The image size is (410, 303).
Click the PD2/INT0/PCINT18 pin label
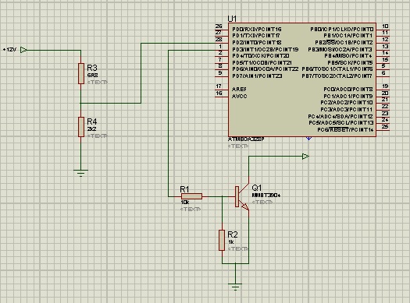[257, 43]
